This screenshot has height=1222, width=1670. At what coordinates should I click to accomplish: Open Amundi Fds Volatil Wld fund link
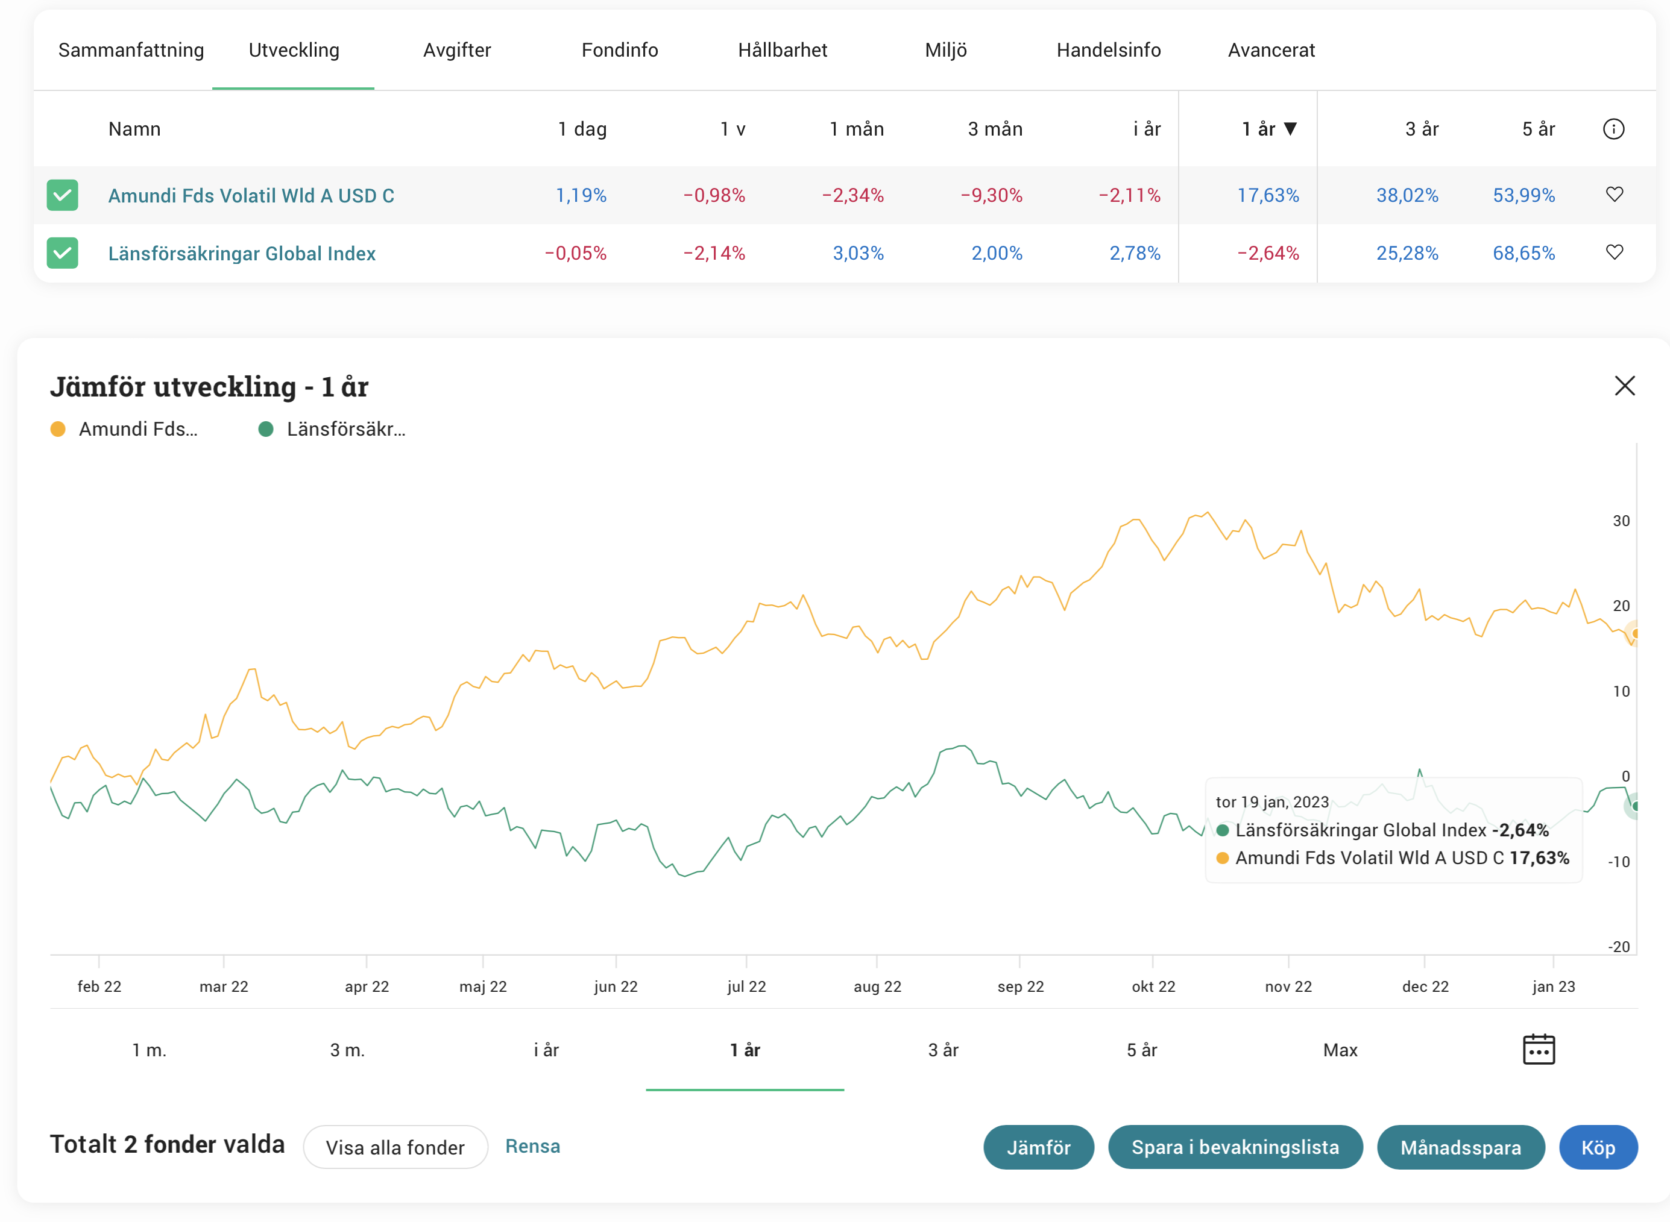251,195
